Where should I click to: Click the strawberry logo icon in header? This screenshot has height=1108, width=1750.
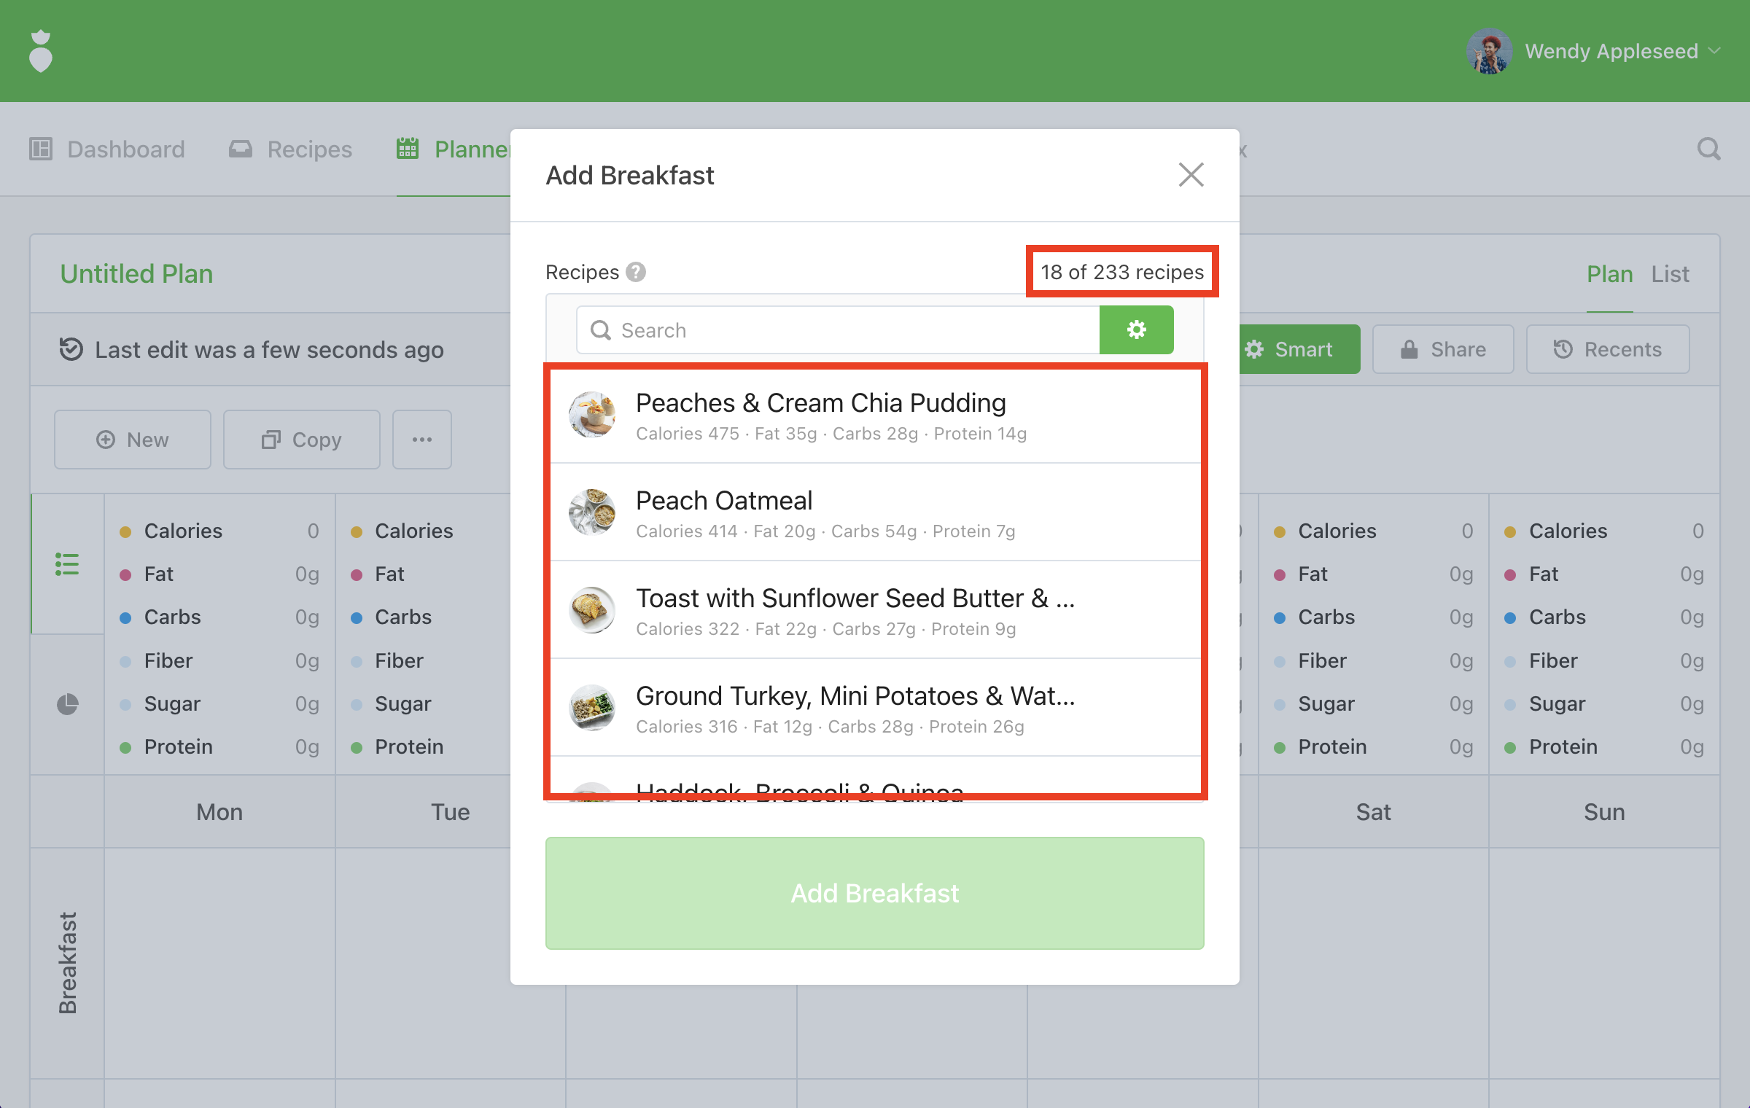pyautogui.click(x=41, y=51)
